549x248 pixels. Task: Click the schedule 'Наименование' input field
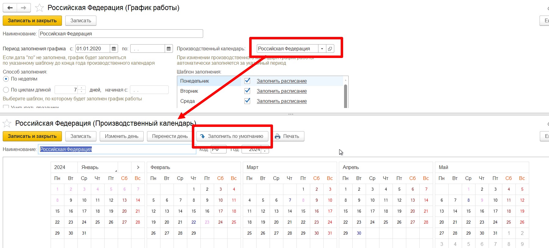[x=120, y=34]
